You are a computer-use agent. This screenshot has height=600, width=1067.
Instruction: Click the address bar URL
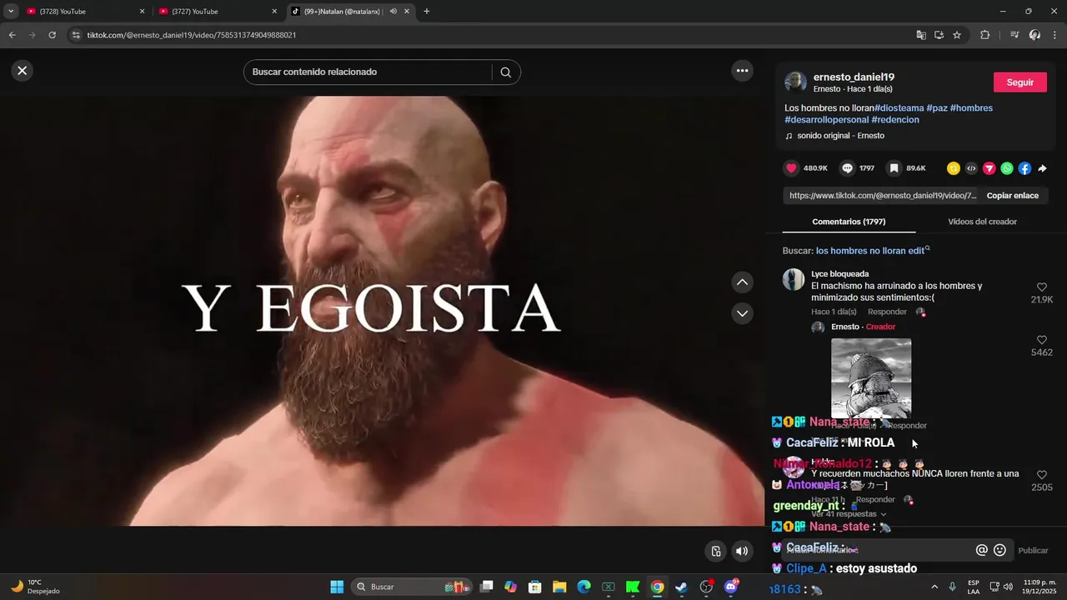[192, 35]
